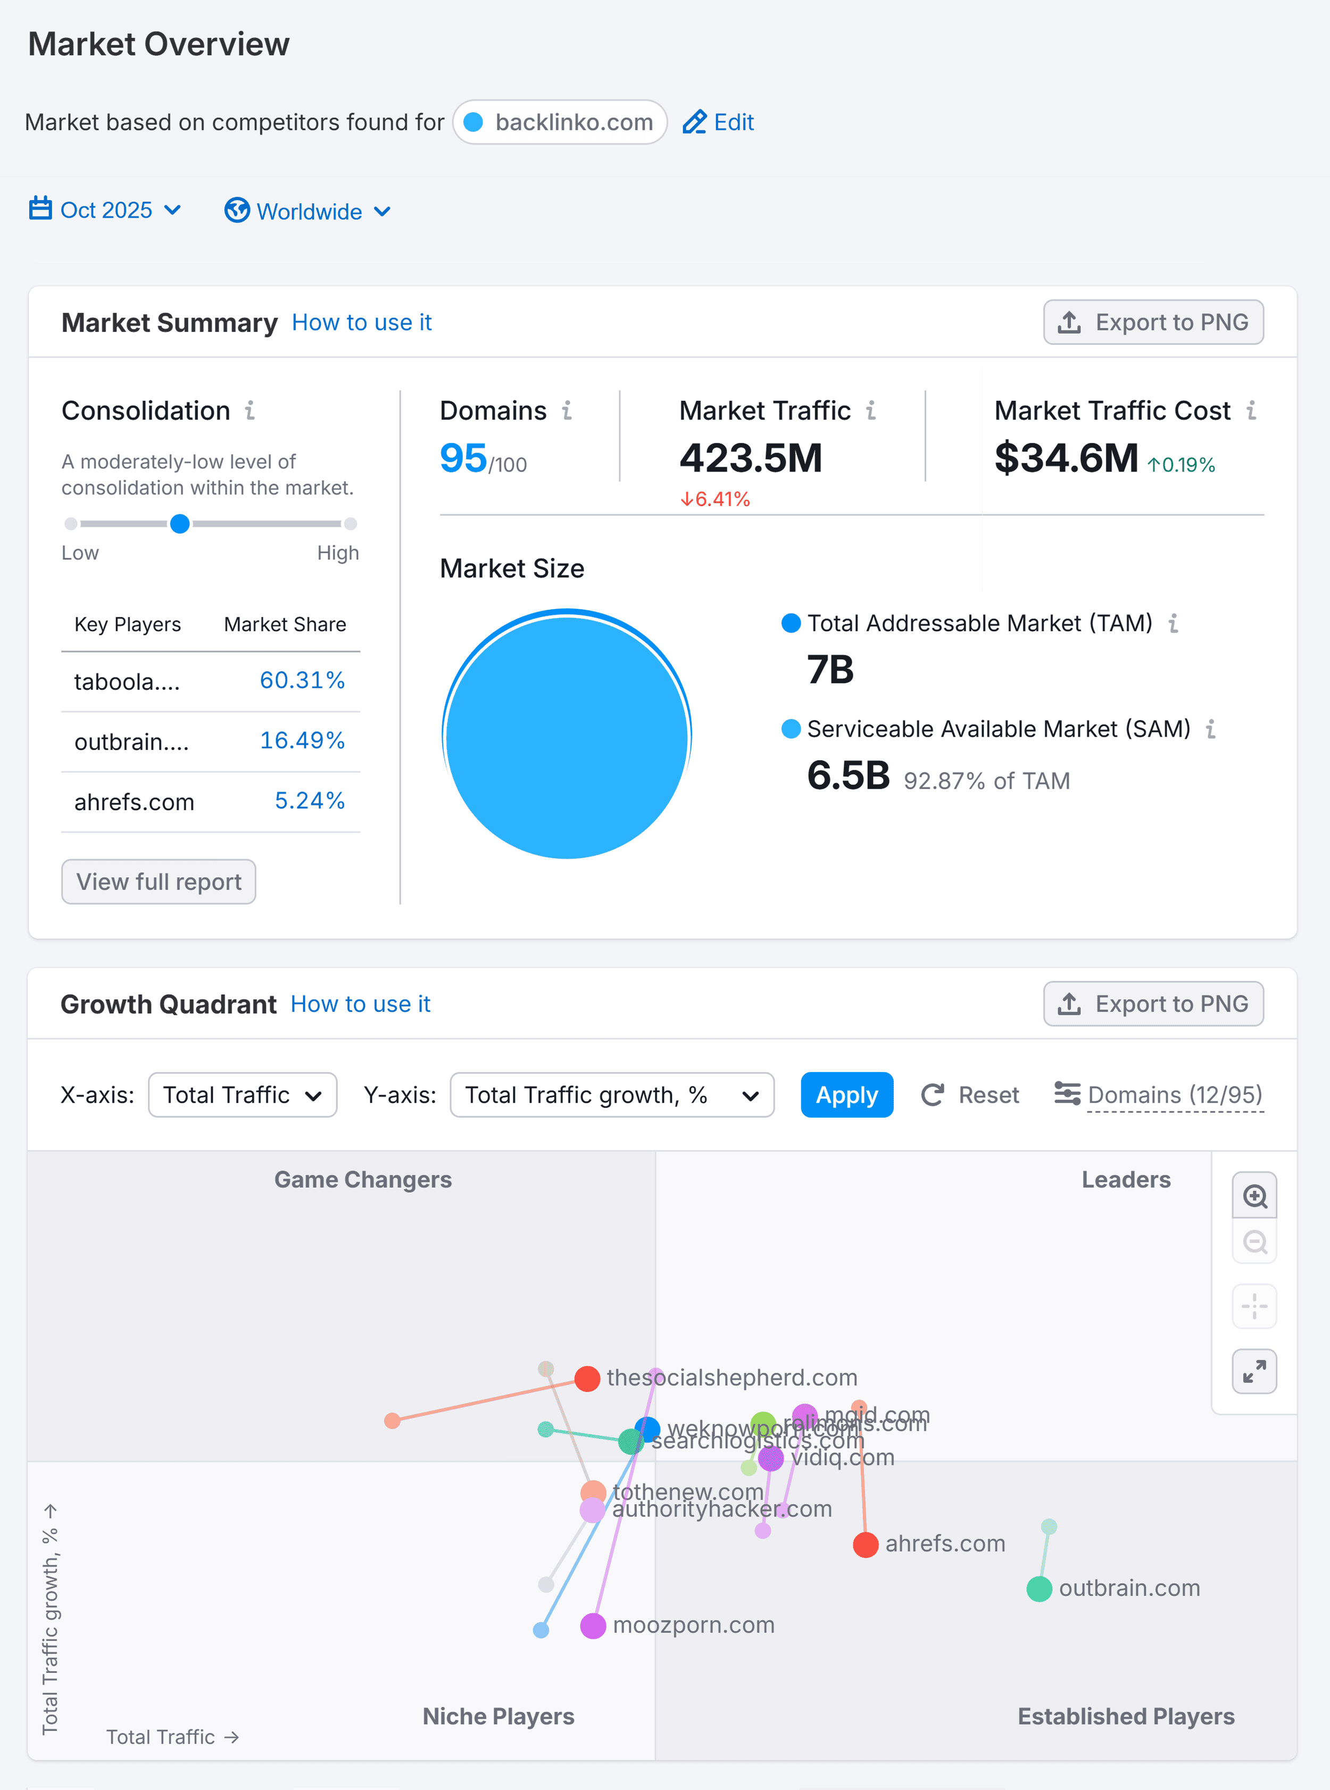Click the consolidation slider handle
1330x1790 pixels.
click(x=180, y=524)
